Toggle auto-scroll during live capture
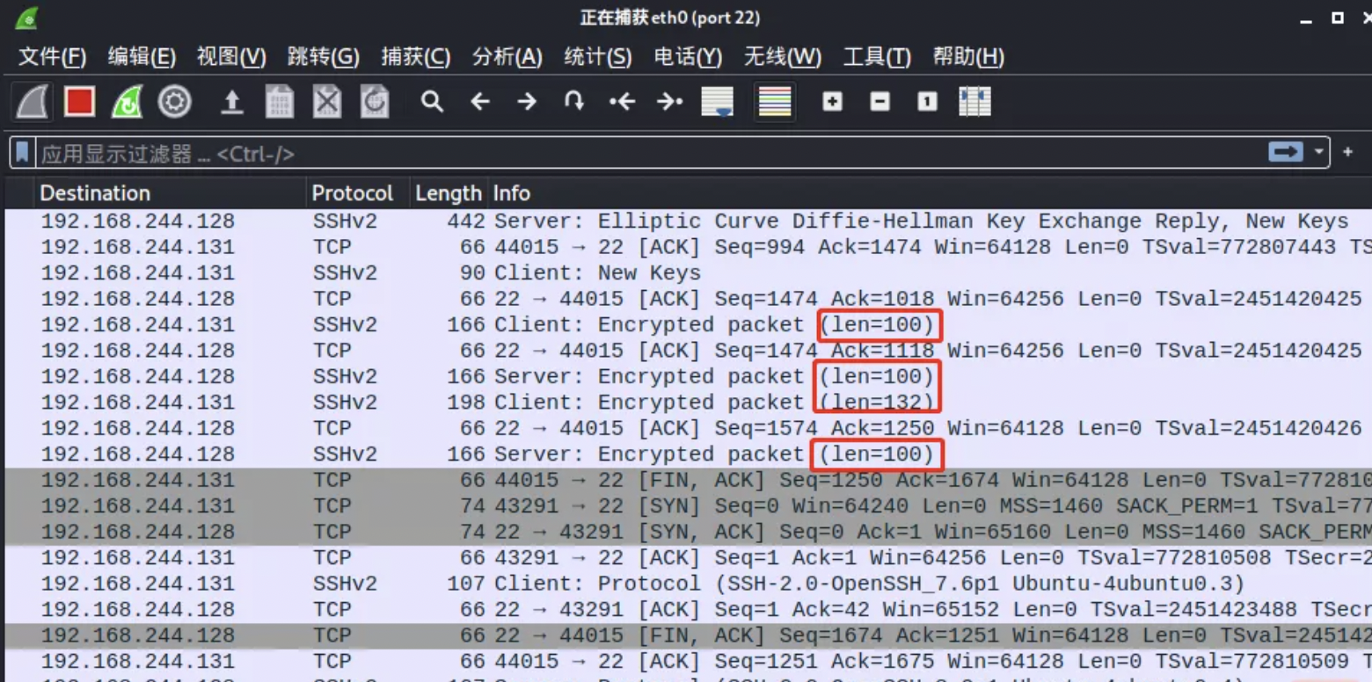This screenshot has height=682, width=1372. 718,103
